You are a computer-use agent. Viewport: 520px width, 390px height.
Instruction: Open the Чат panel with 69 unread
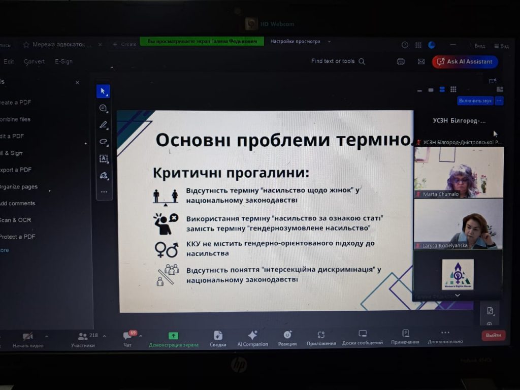point(127,338)
